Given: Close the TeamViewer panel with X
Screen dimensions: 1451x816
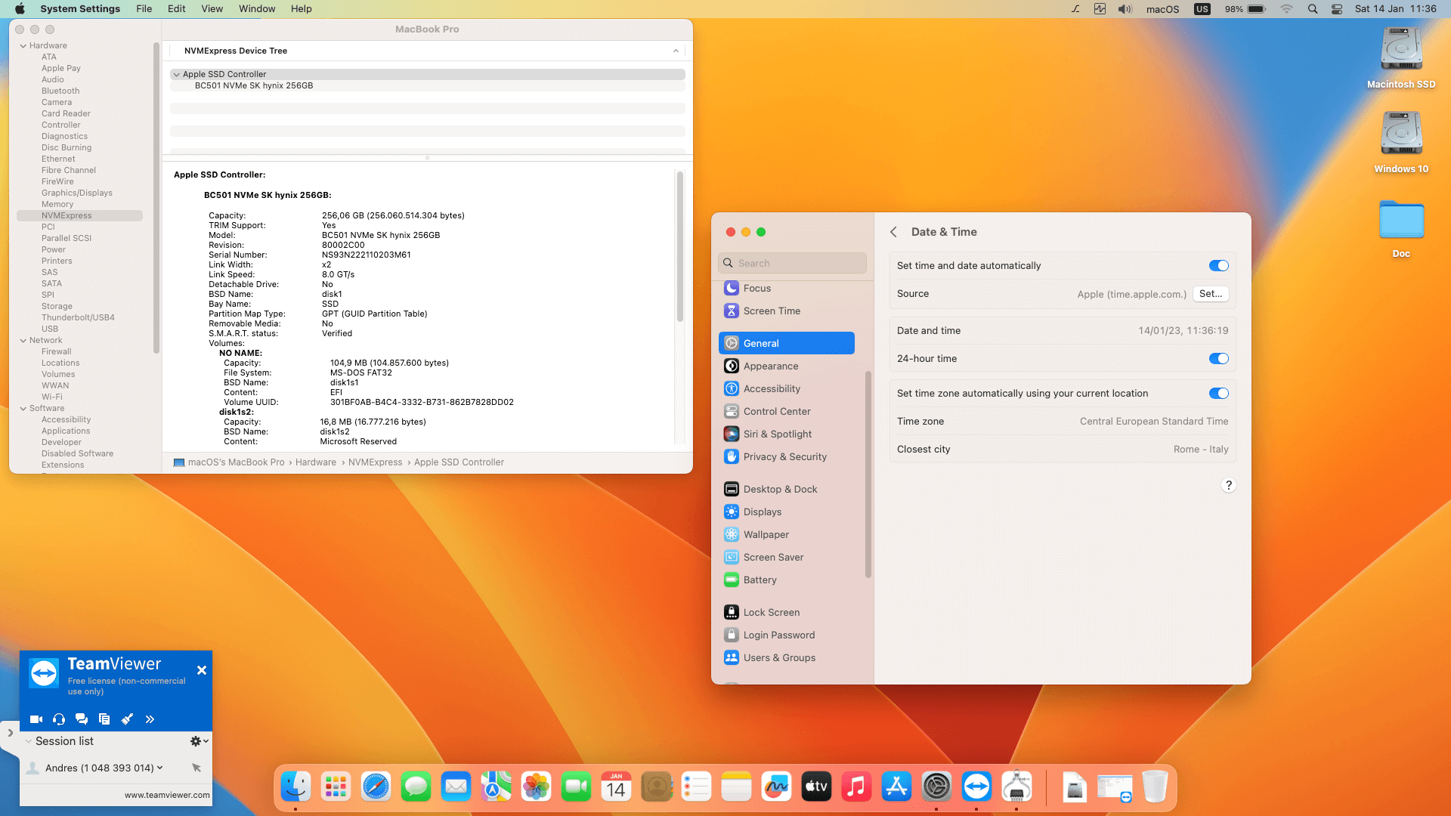Looking at the screenshot, I should [202, 670].
